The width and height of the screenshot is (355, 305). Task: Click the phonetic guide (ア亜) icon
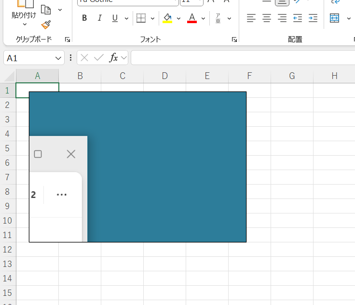tap(218, 18)
